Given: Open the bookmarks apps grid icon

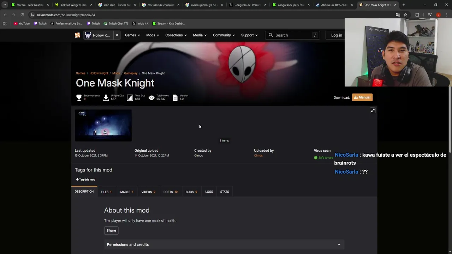Looking at the screenshot, I should point(5,24).
